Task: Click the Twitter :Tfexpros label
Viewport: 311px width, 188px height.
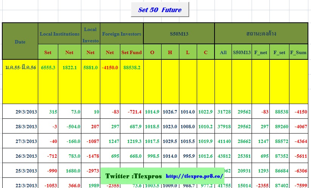Action: point(133,177)
